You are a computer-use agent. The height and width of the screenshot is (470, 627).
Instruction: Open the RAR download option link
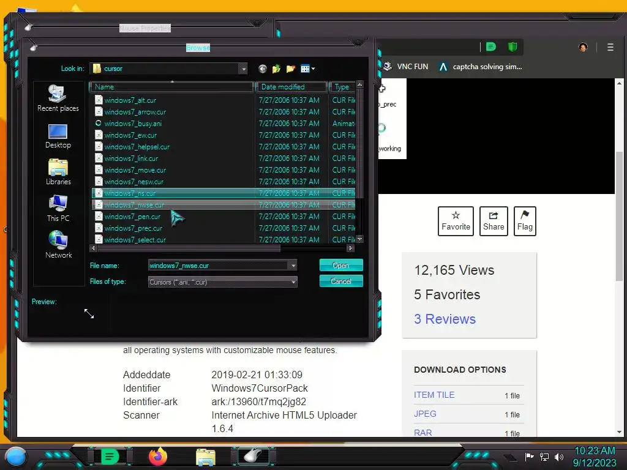(x=422, y=433)
